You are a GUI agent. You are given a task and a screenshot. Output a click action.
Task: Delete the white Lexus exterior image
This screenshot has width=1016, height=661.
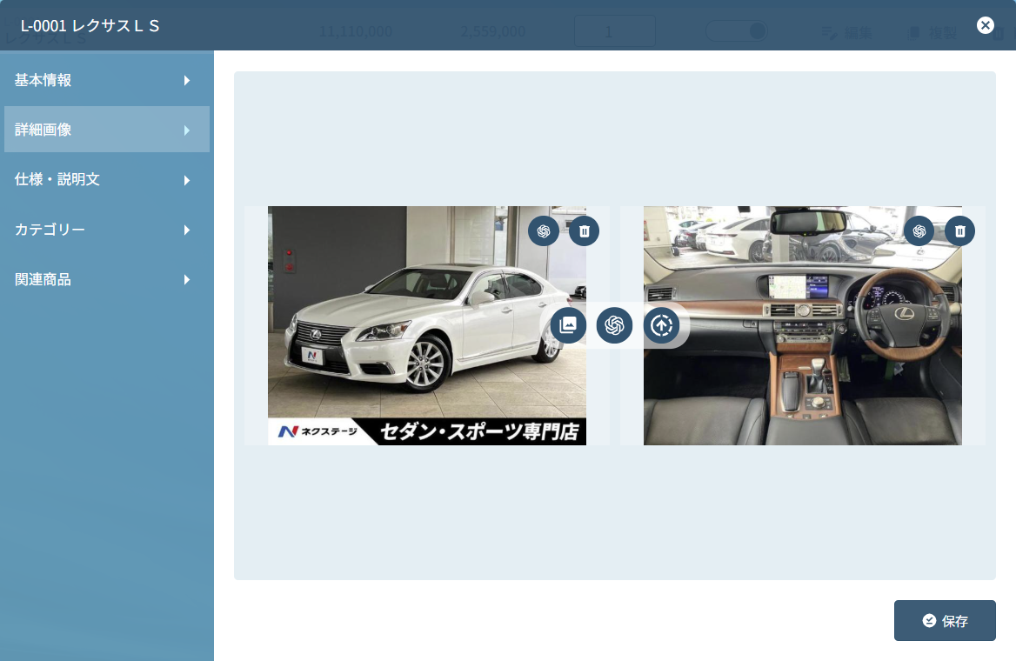[x=584, y=230]
